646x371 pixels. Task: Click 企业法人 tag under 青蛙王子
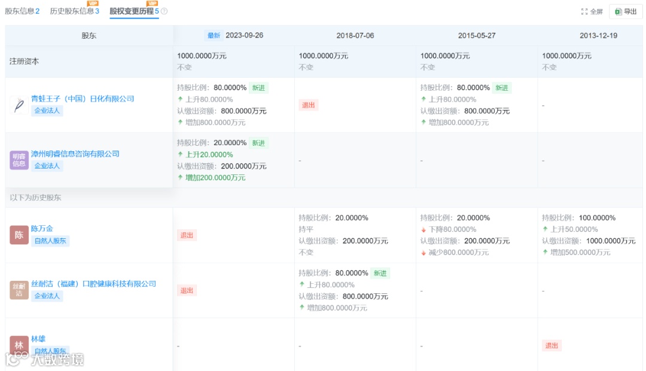coord(47,111)
